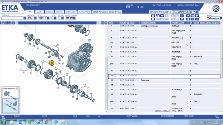Click the Volkswagen logo
Screen dimensions: 223x125
coord(216,8)
